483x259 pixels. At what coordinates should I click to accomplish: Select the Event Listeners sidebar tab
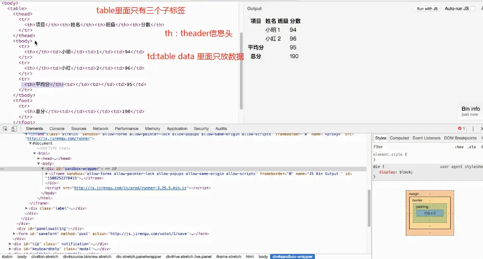[x=427, y=138]
